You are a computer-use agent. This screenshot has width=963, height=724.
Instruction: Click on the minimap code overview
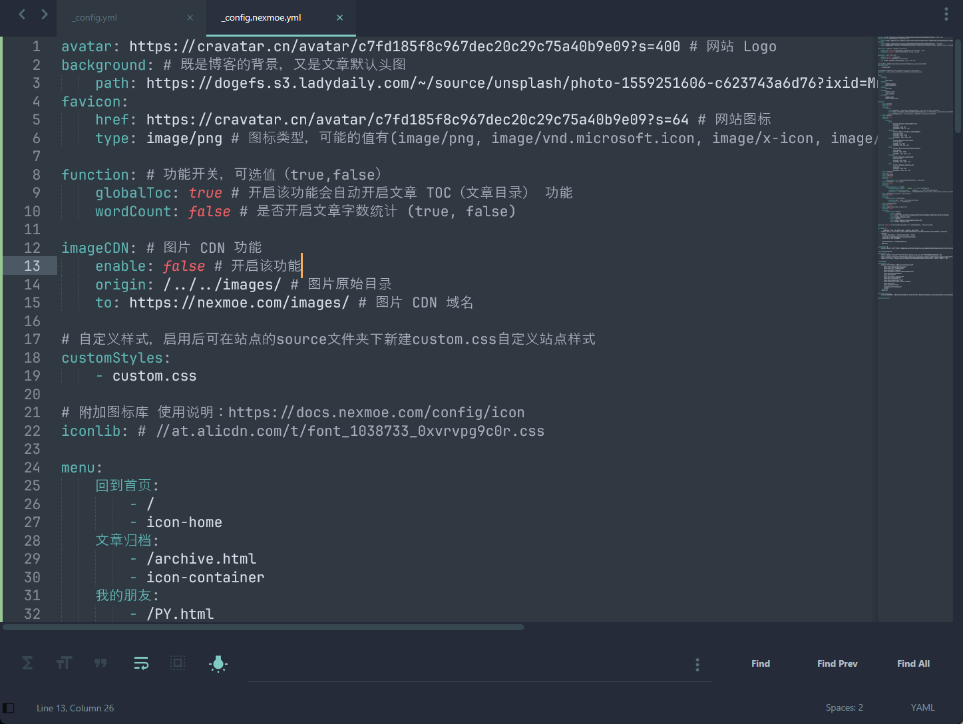point(915,166)
